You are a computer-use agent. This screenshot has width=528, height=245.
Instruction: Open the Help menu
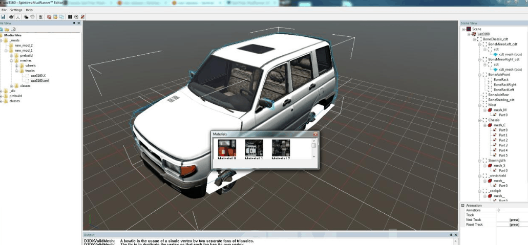[29, 10]
